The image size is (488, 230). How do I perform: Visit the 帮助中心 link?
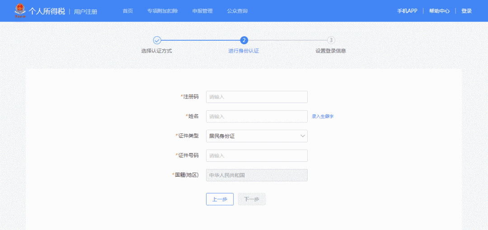pyautogui.click(x=439, y=11)
